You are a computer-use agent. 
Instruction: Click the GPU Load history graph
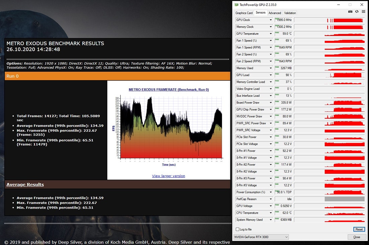[x=329, y=75]
